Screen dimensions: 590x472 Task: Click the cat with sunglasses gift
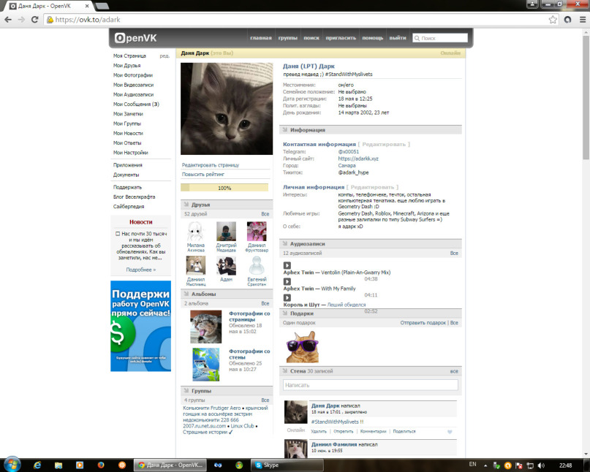click(x=303, y=346)
